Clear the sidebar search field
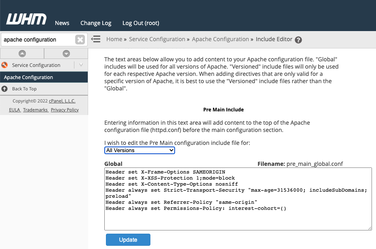Screen dimensions: 376x249 coord(80,40)
